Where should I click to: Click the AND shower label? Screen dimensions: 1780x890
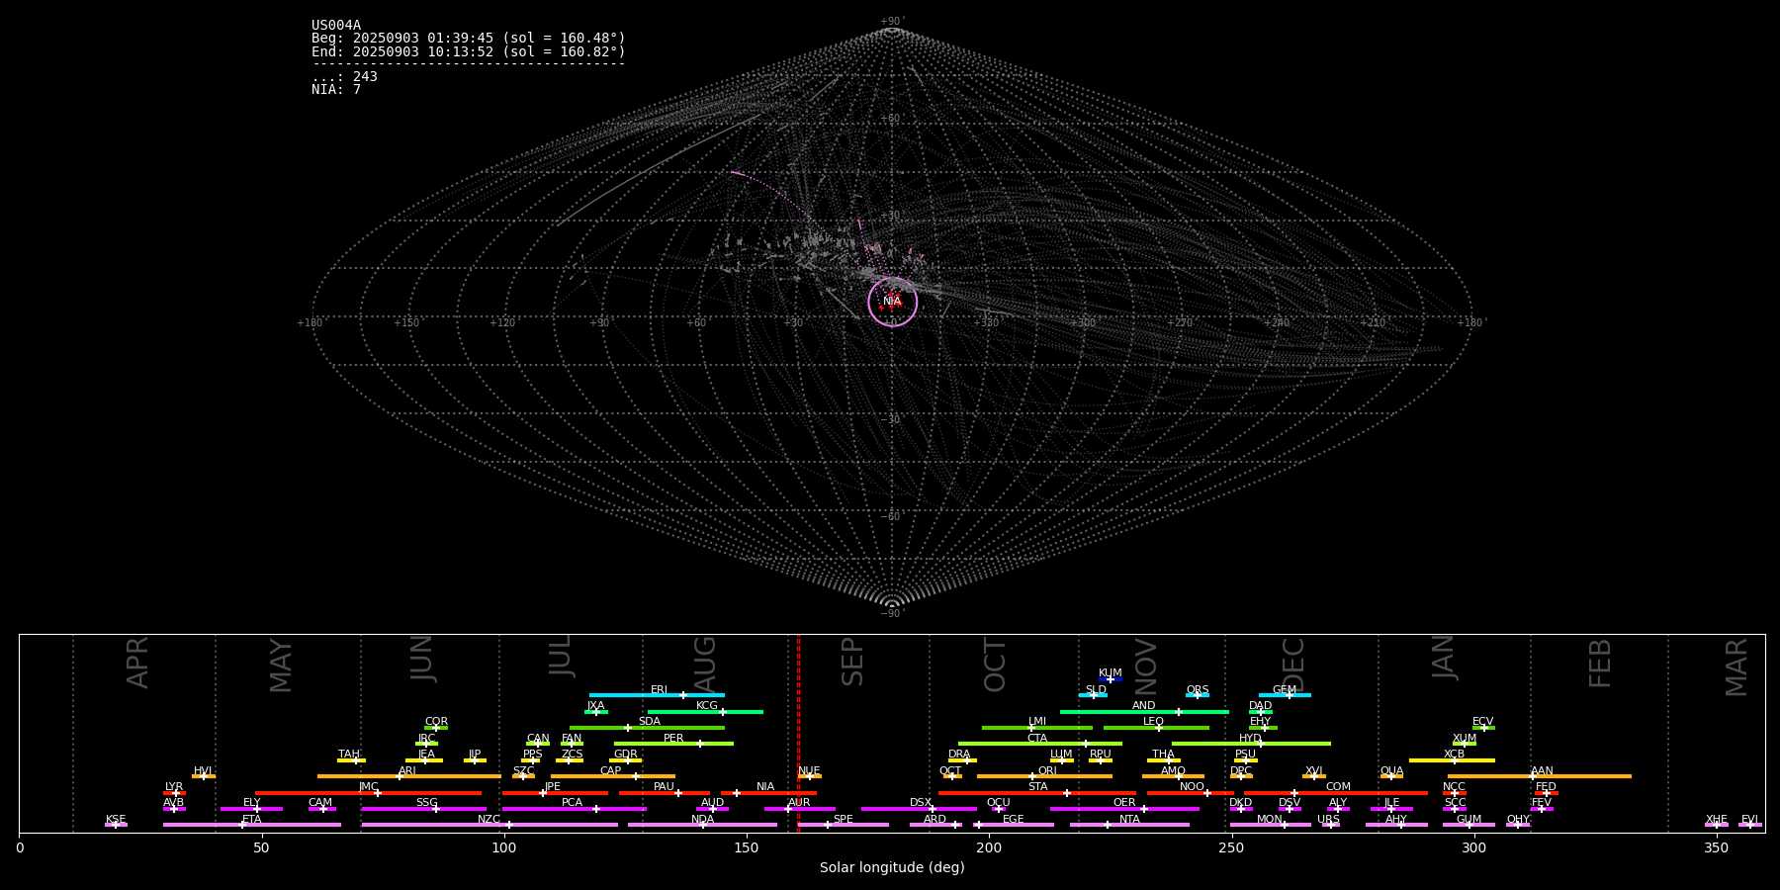click(1144, 706)
